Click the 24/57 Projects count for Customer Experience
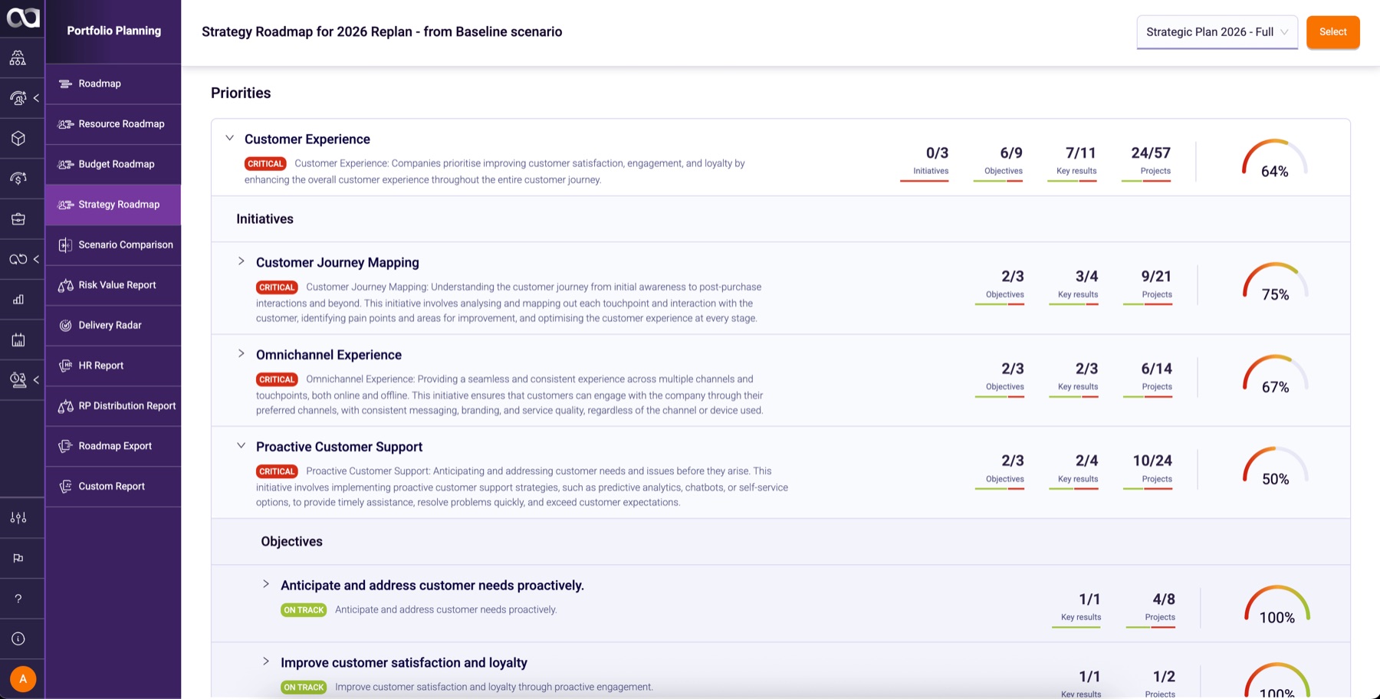The image size is (1380, 699). point(1151,153)
